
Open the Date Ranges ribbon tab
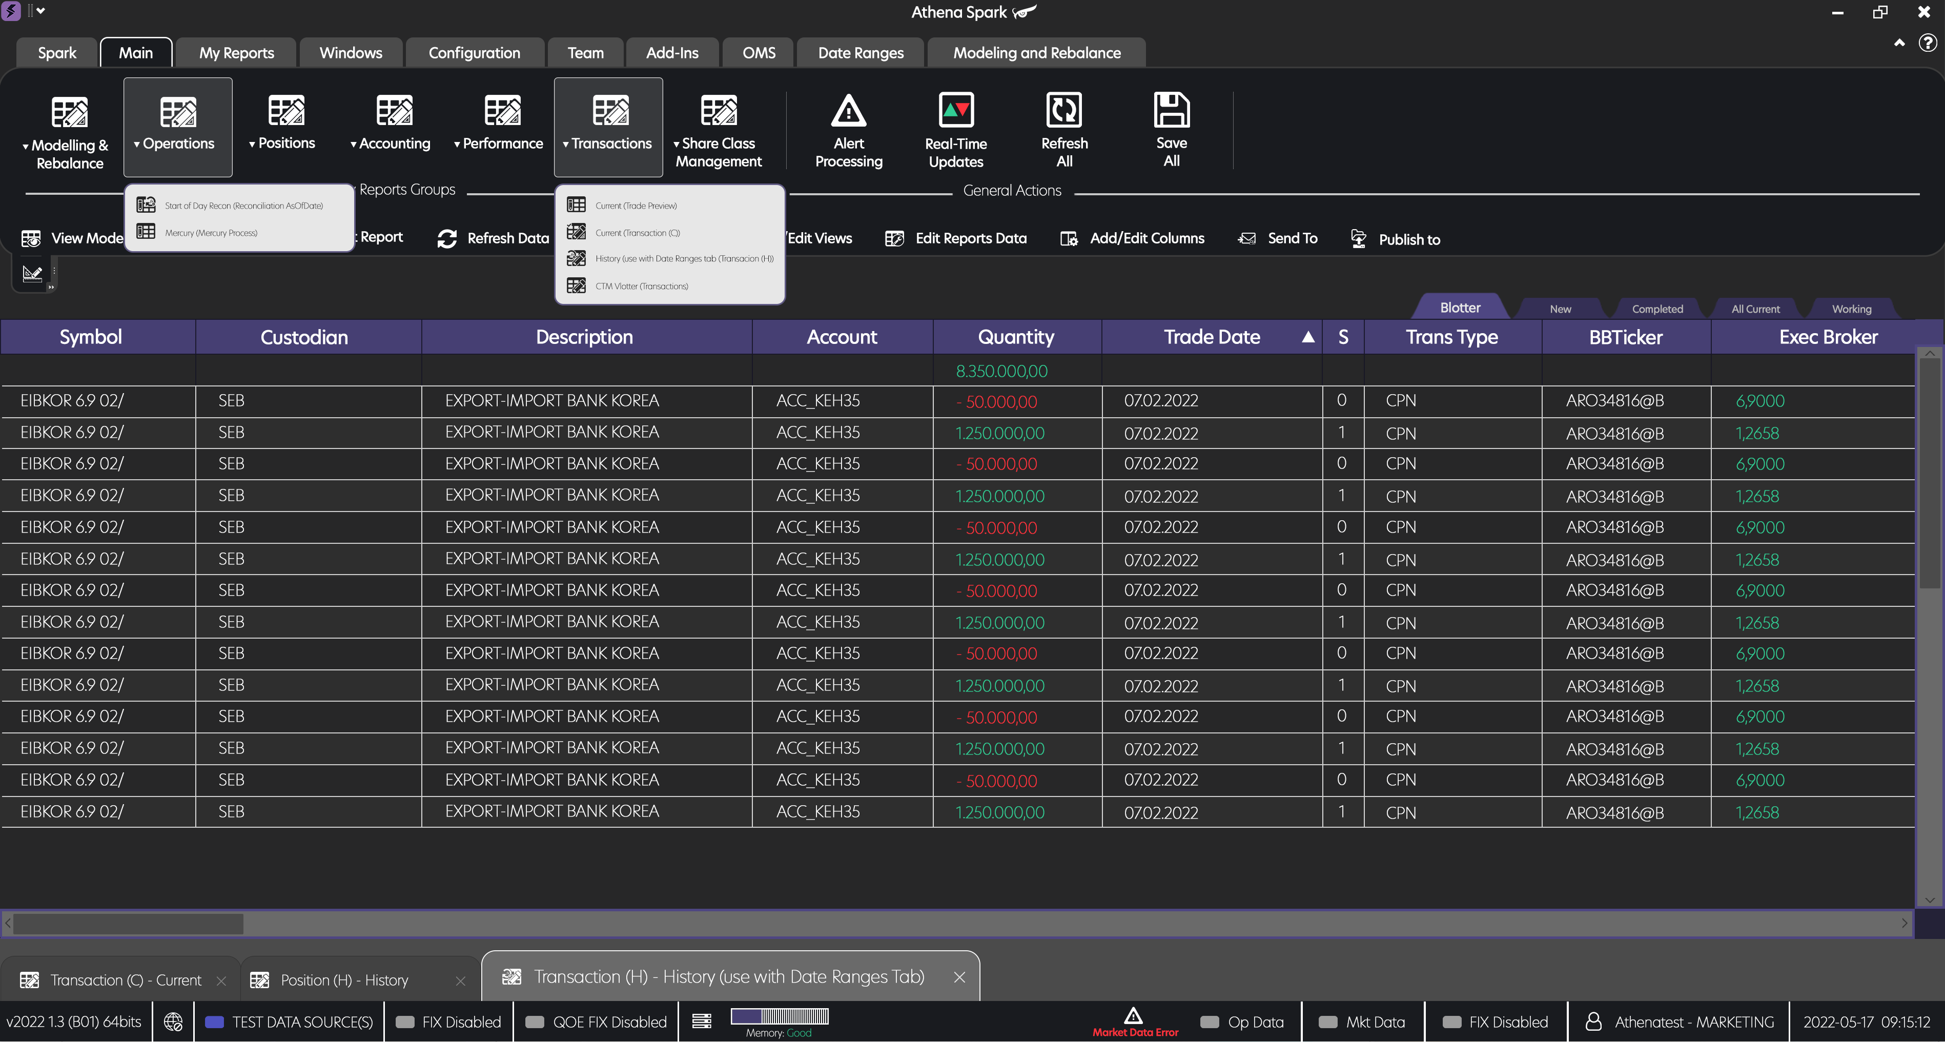coord(860,52)
